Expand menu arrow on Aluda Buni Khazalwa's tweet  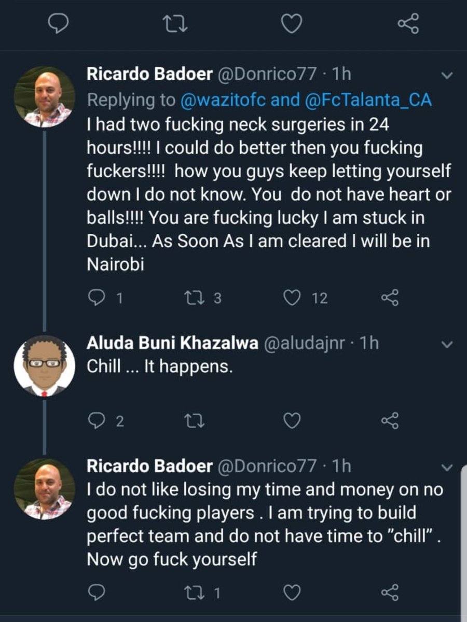coord(447,344)
